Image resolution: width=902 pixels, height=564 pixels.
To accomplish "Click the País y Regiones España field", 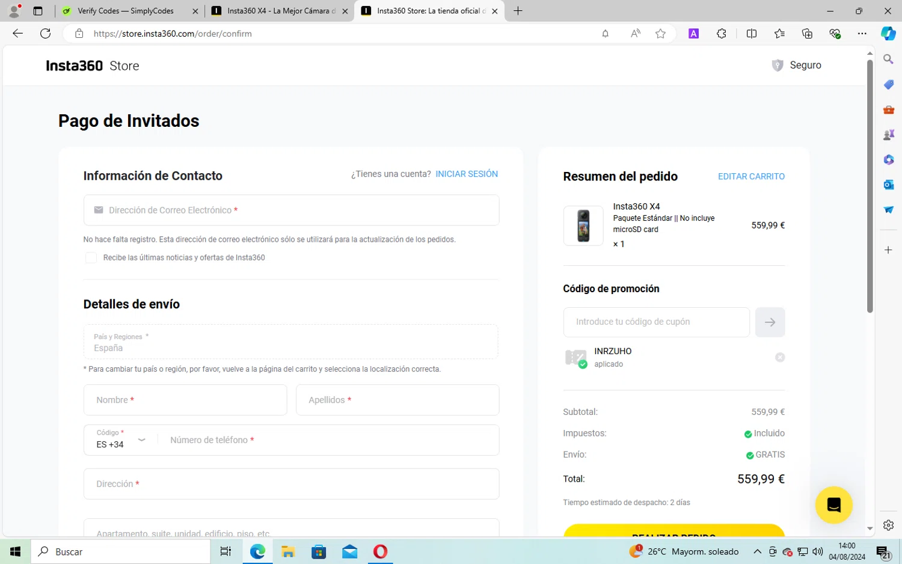I will point(291,342).
